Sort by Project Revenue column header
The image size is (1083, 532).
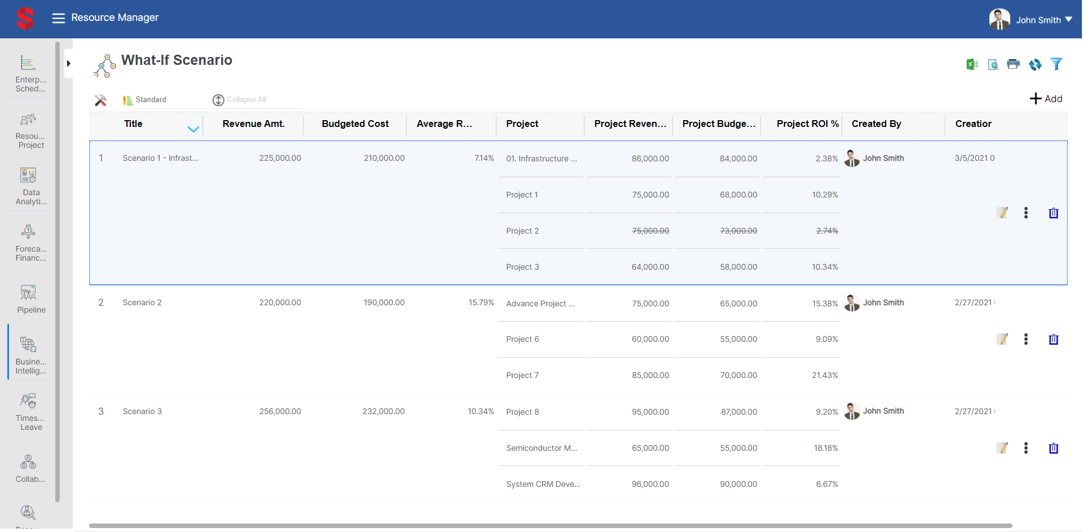coord(630,124)
